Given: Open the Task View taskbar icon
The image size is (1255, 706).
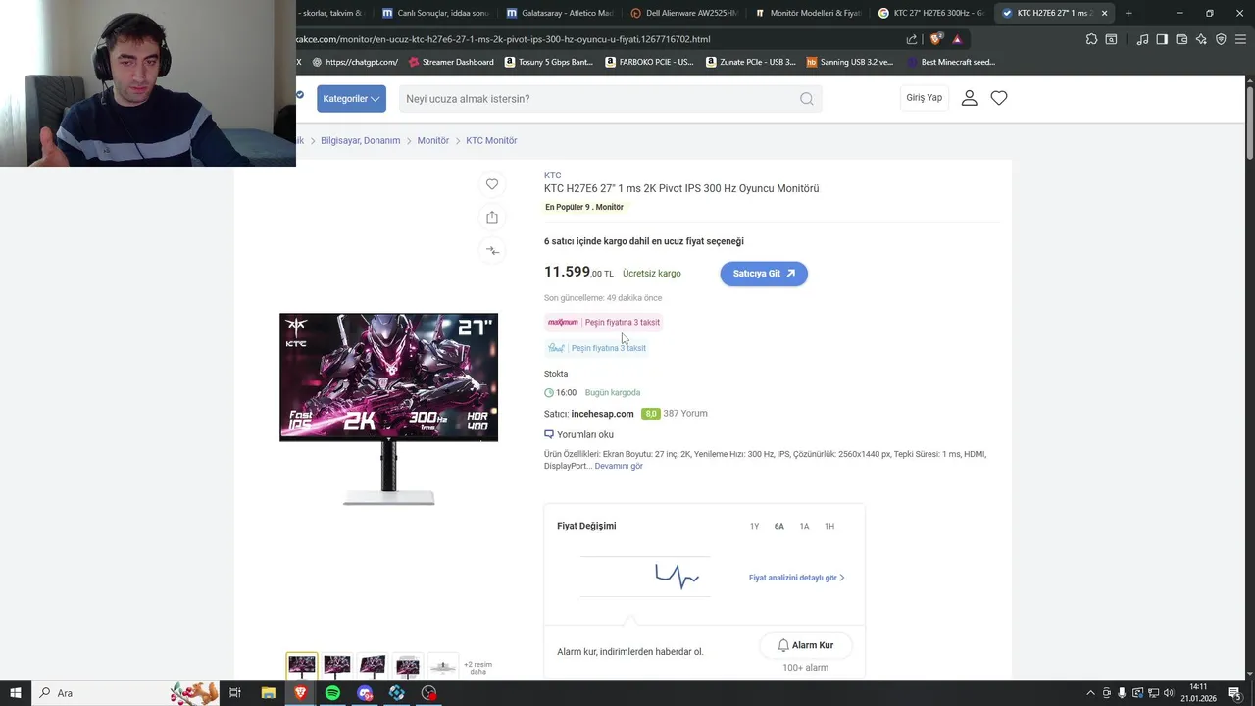Looking at the screenshot, I should pyautogui.click(x=235, y=693).
